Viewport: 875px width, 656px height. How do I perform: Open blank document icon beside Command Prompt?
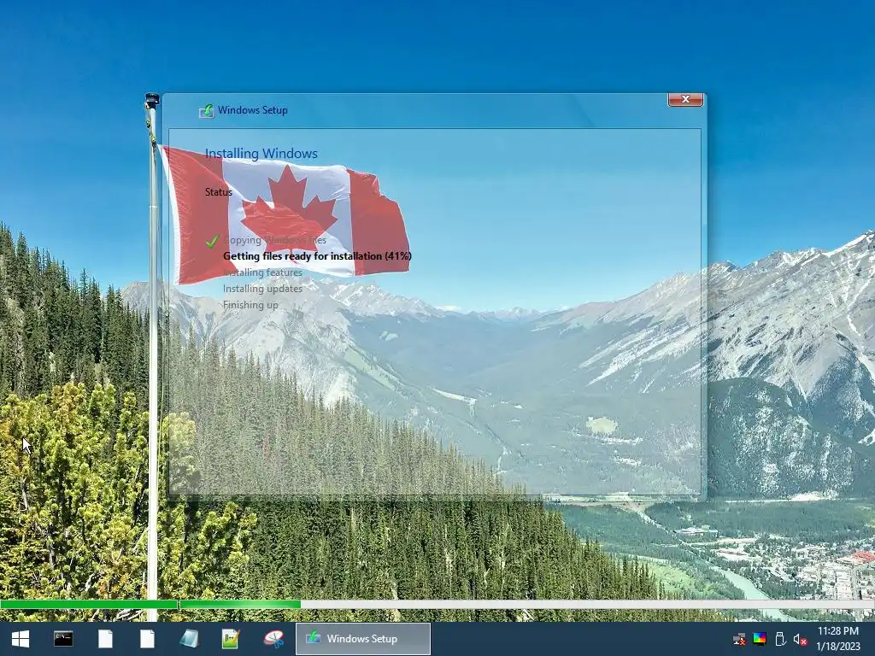click(105, 639)
